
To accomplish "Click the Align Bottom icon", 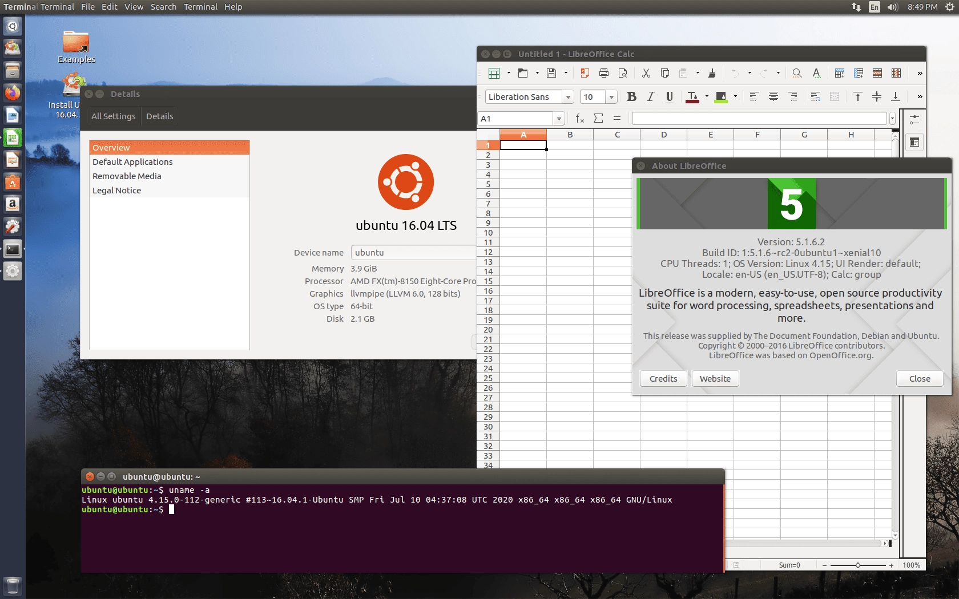I will pyautogui.click(x=896, y=96).
